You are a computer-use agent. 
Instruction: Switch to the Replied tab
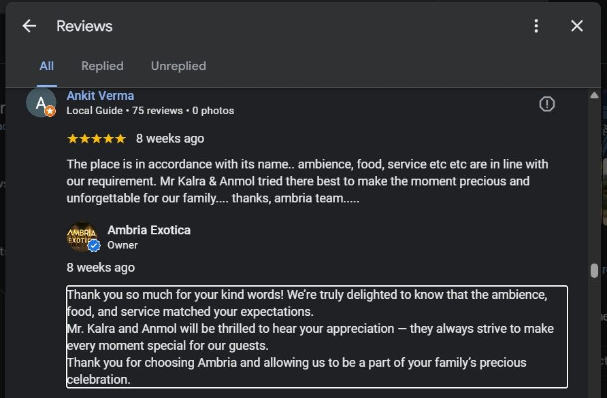click(102, 66)
